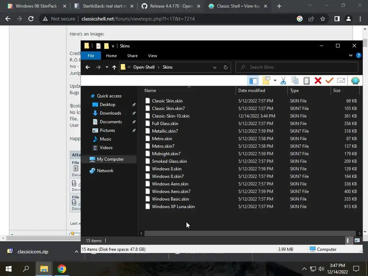This screenshot has width=368, height=276.
Task: Click the Copy icon in toolbar
Action: point(295,81)
